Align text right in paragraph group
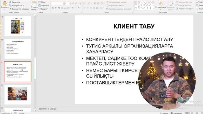 [91, 8]
